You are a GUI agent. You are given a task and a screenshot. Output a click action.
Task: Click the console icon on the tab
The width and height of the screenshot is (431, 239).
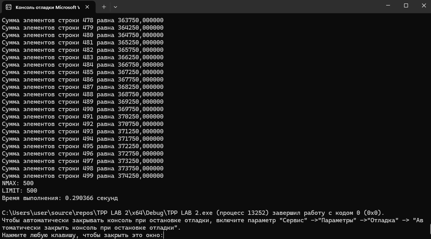click(x=9, y=7)
